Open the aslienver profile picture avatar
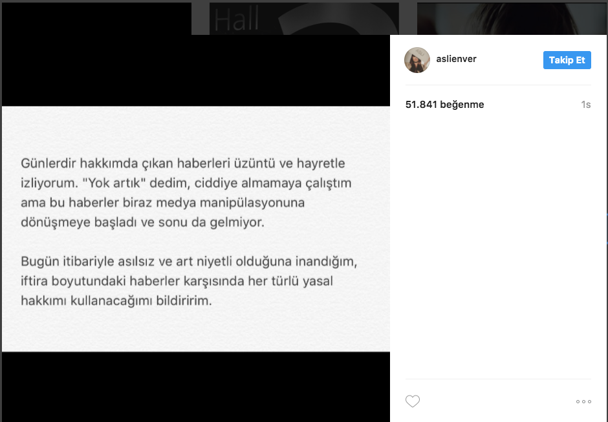The width and height of the screenshot is (608, 422). point(417,60)
